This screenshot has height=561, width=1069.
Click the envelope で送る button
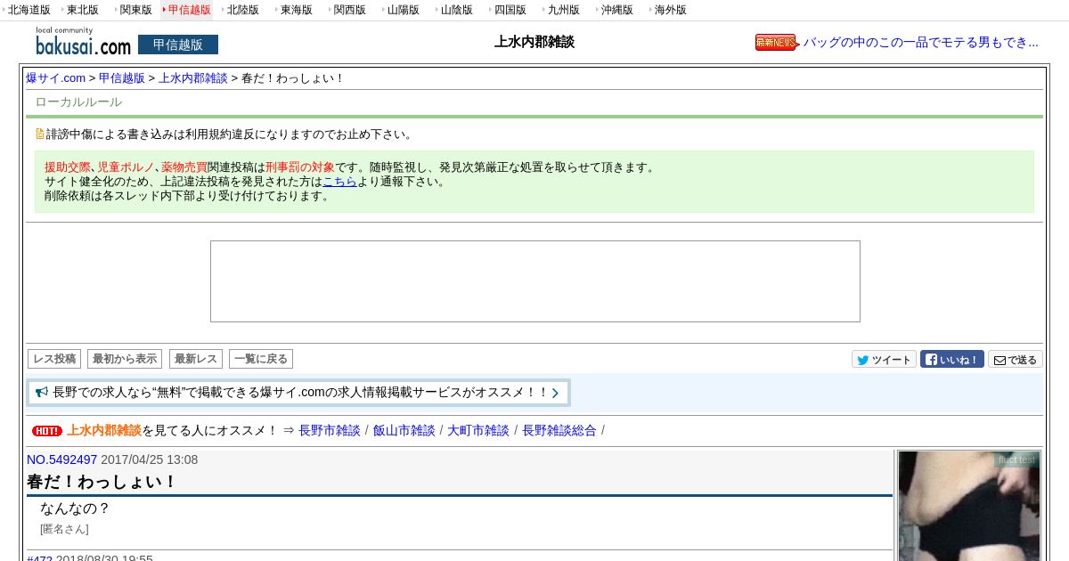coord(1015,360)
